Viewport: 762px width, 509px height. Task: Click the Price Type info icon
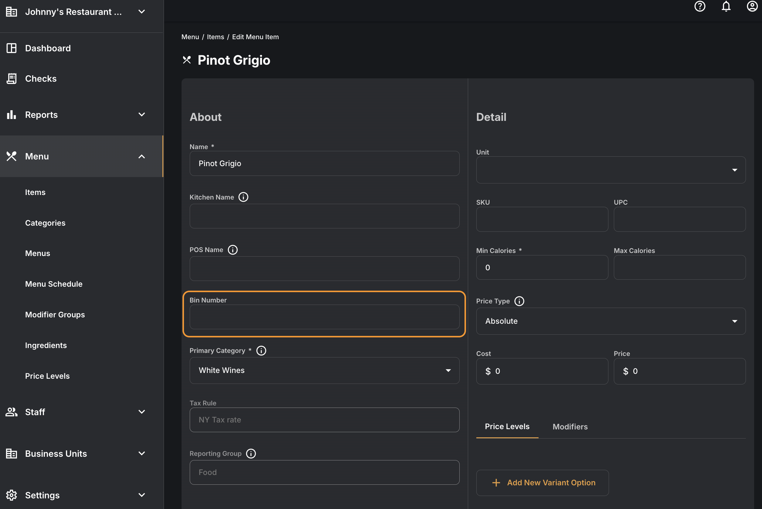519,301
